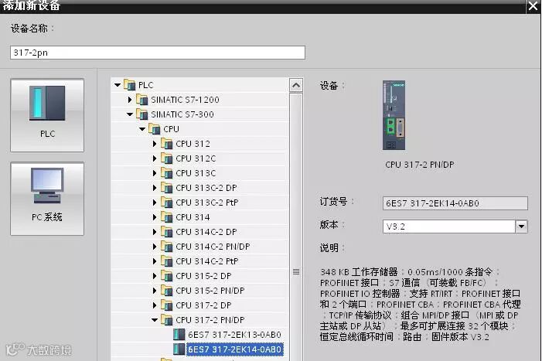Click the device tree scroll up arrow

[x=296, y=85]
